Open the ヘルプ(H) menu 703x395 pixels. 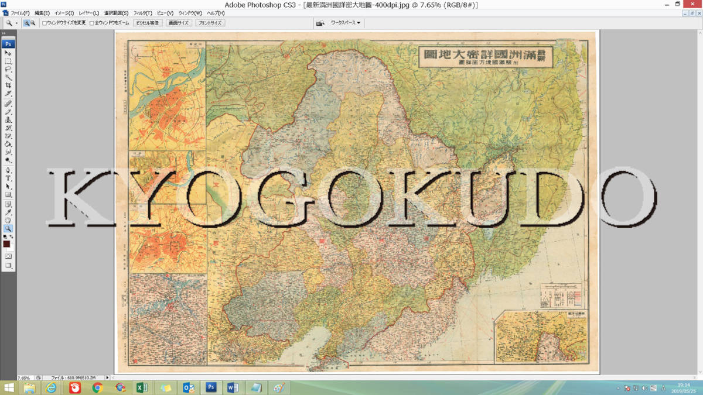[216, 13]
